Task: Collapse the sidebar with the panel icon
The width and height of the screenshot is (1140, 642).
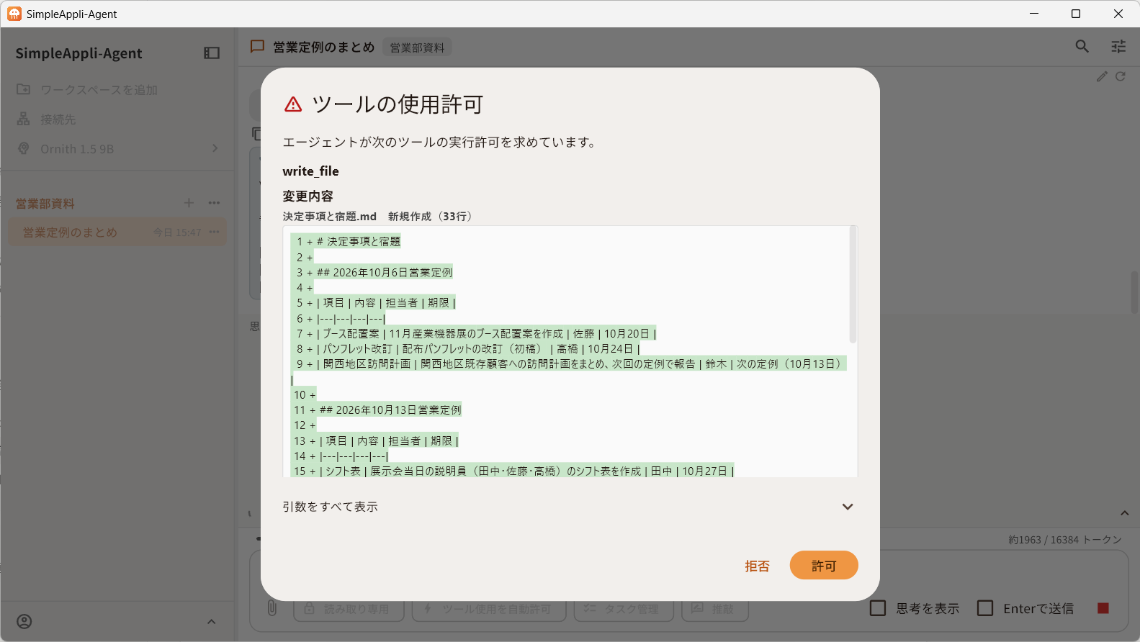Action: pos(212,53)
